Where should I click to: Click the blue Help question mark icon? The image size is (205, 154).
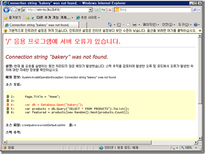[x=196, y=25]
